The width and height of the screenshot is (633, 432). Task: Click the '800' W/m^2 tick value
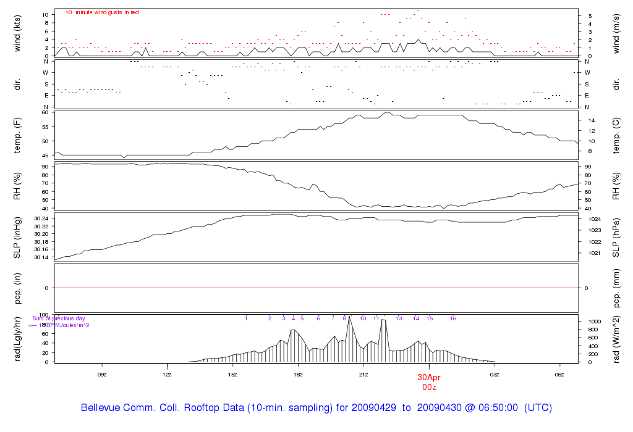pos(593,330)
